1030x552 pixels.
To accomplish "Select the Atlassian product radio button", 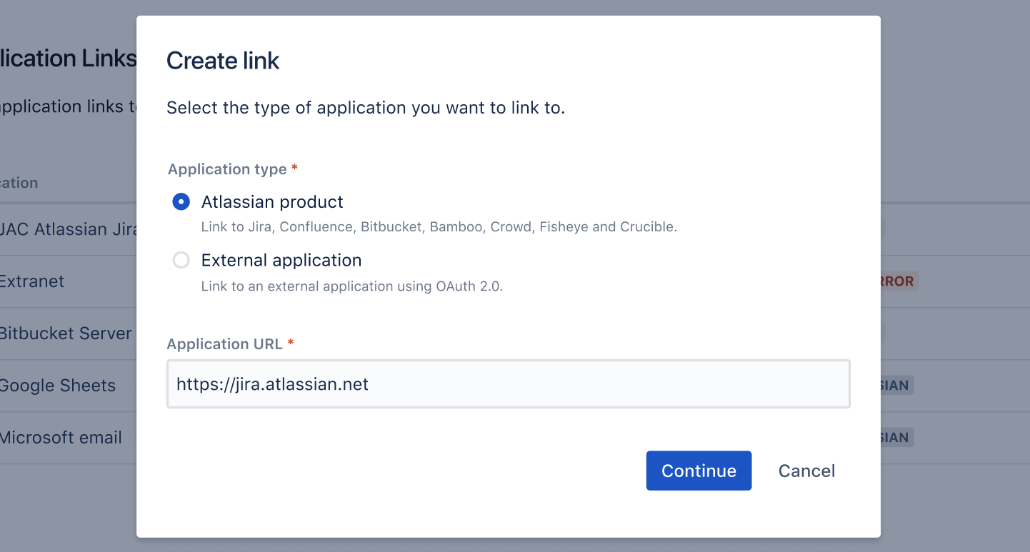I will [181, 202].
